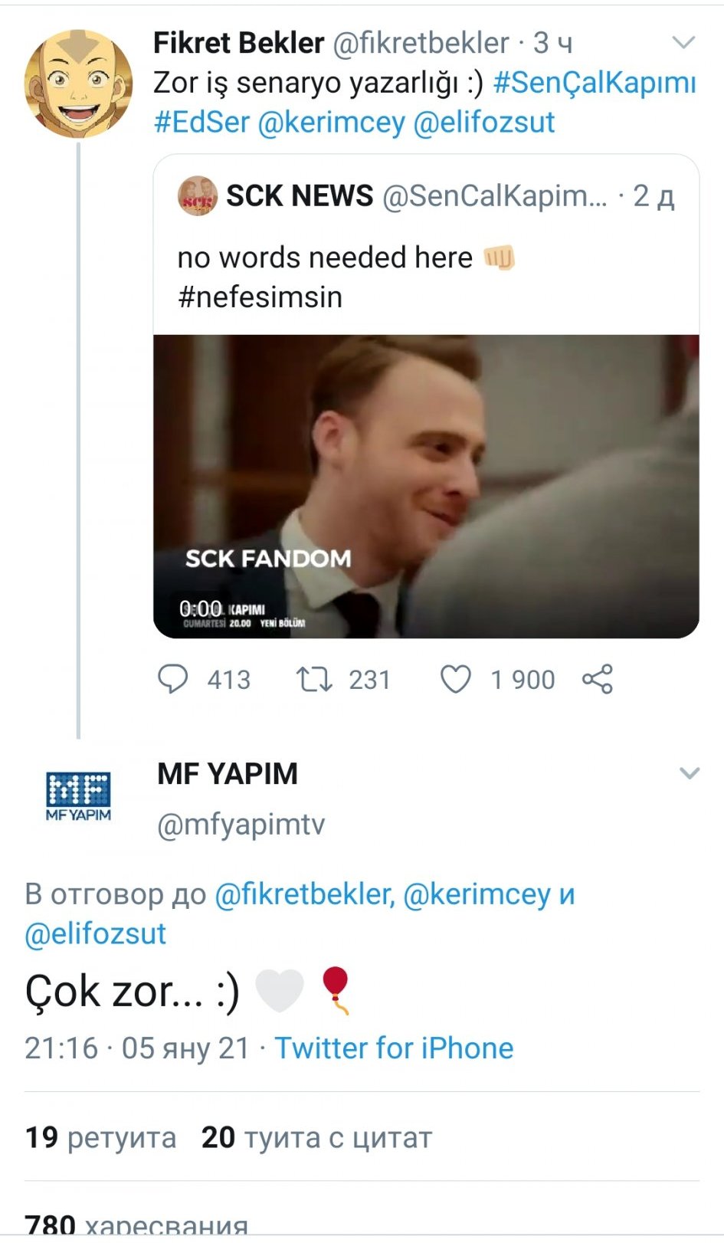The image size is (724, 1243).
Task: View the 19 ретуита list
Action: 100,1137
